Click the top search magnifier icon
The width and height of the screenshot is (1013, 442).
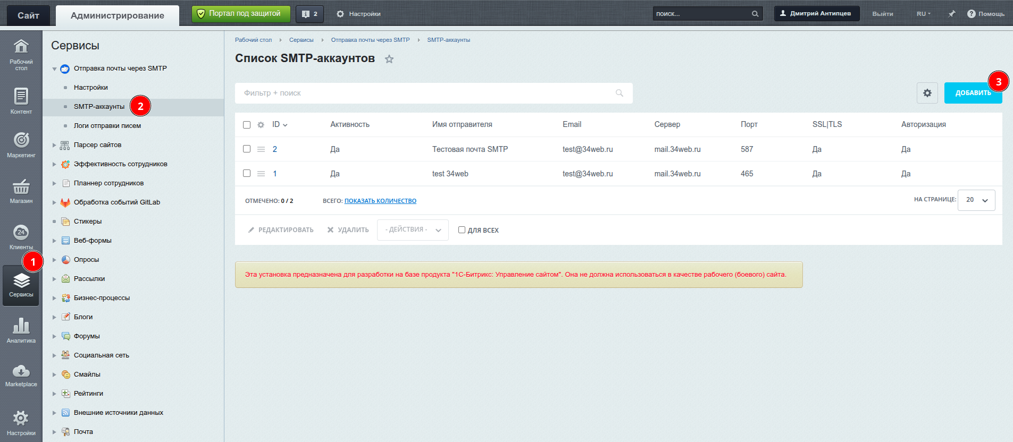755,14
